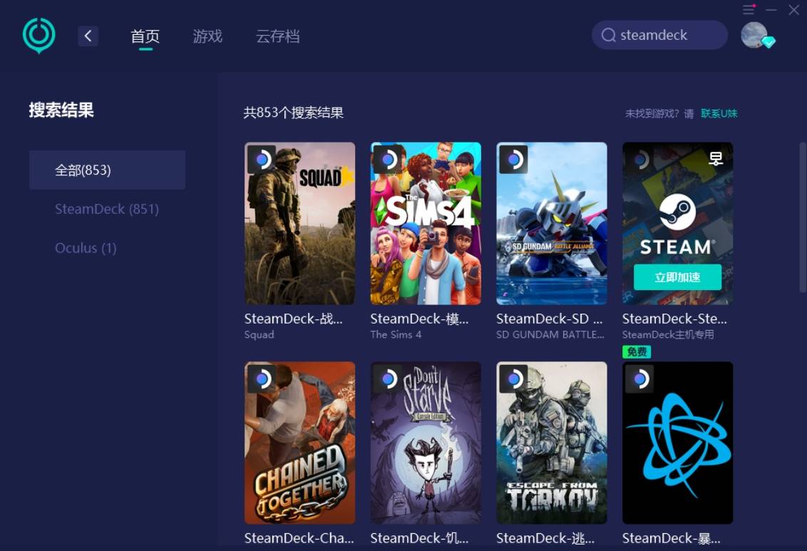The height and width of the screenshot is (551, 807).
Task: Switch to the 首页 tab
Action: point(145,36)
